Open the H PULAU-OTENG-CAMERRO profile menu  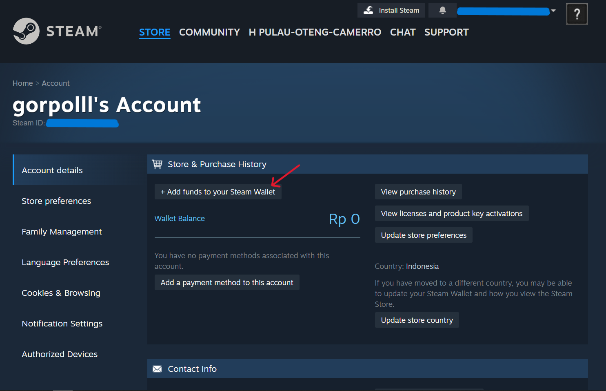(315, 32)
